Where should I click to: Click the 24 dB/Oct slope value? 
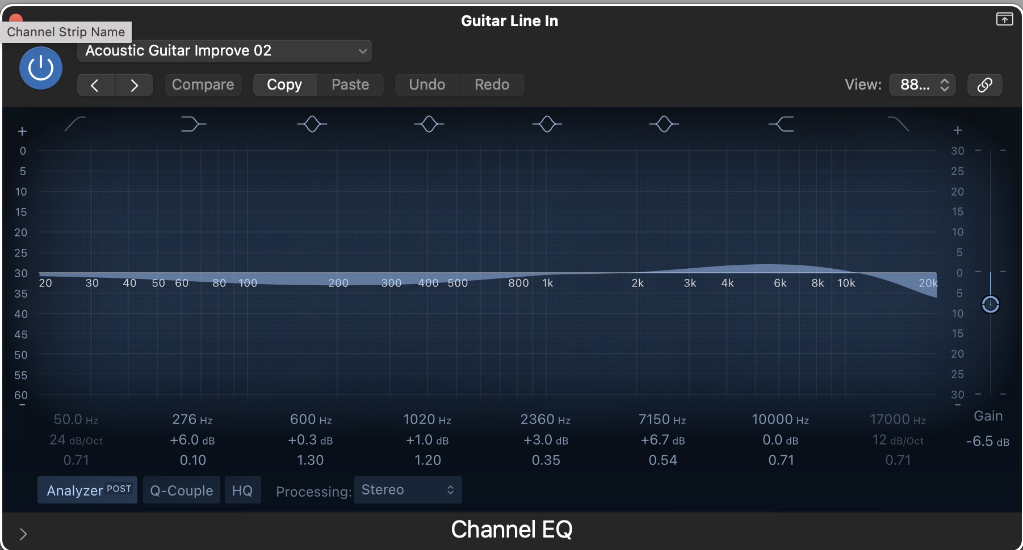[x=76, y=440]
